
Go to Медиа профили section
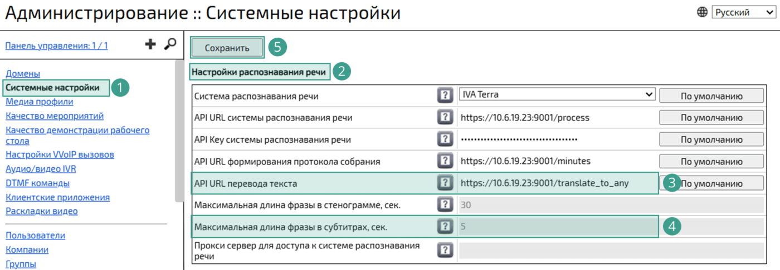click(x=39, y=102)
